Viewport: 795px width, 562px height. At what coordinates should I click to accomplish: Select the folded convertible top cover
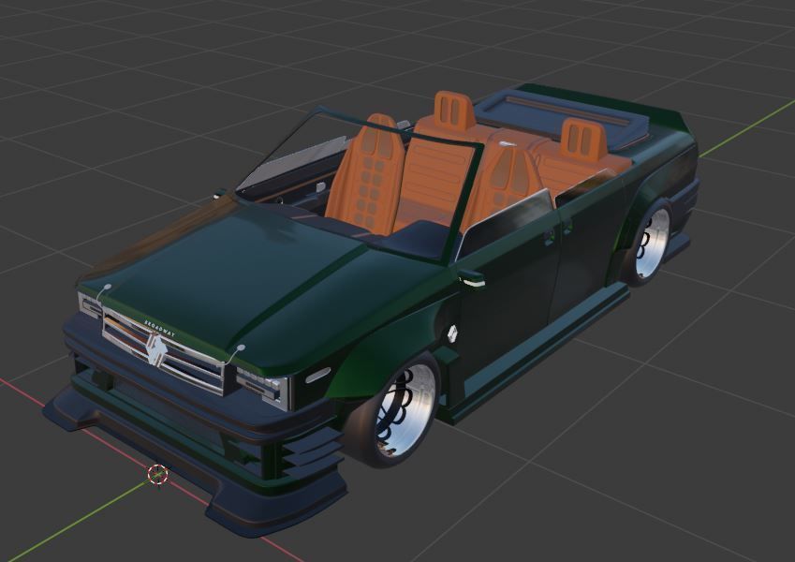[562, 119]
